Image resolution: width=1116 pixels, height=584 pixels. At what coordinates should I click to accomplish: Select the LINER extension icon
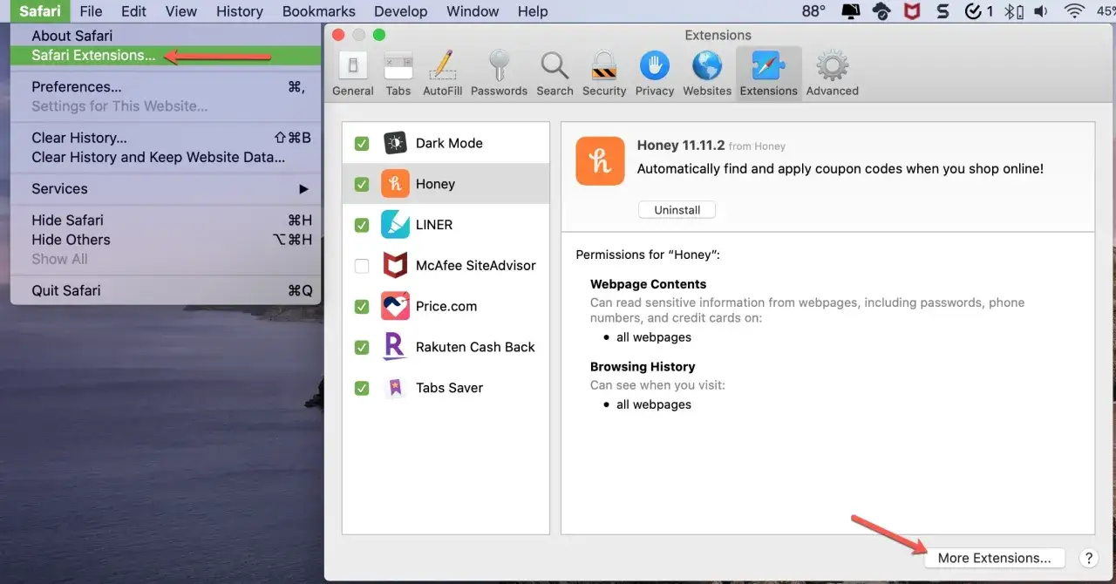[x=395, y=225]
